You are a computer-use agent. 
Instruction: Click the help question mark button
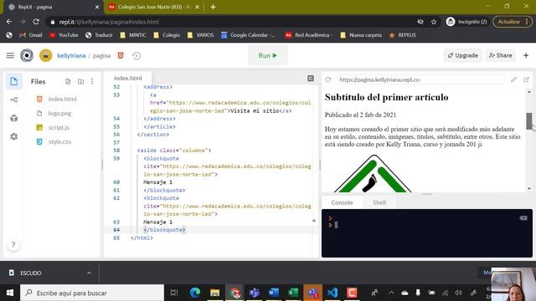[13, 245]
